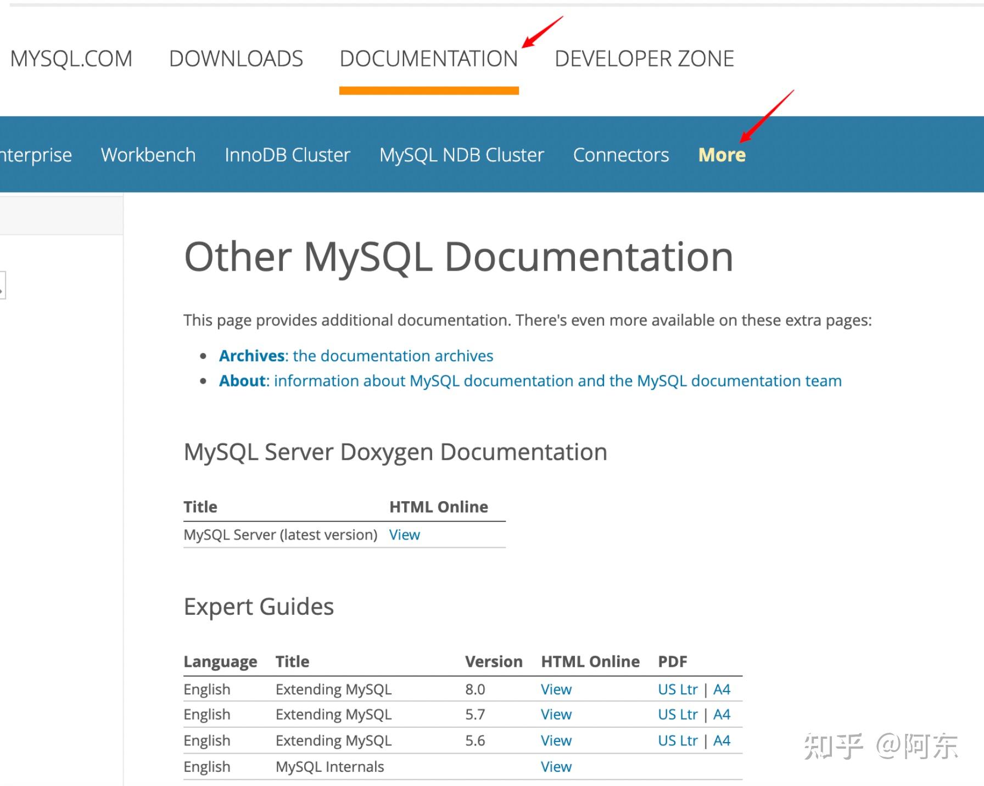Click the "This page provides additional documentation" paragraph

point(528,320)
